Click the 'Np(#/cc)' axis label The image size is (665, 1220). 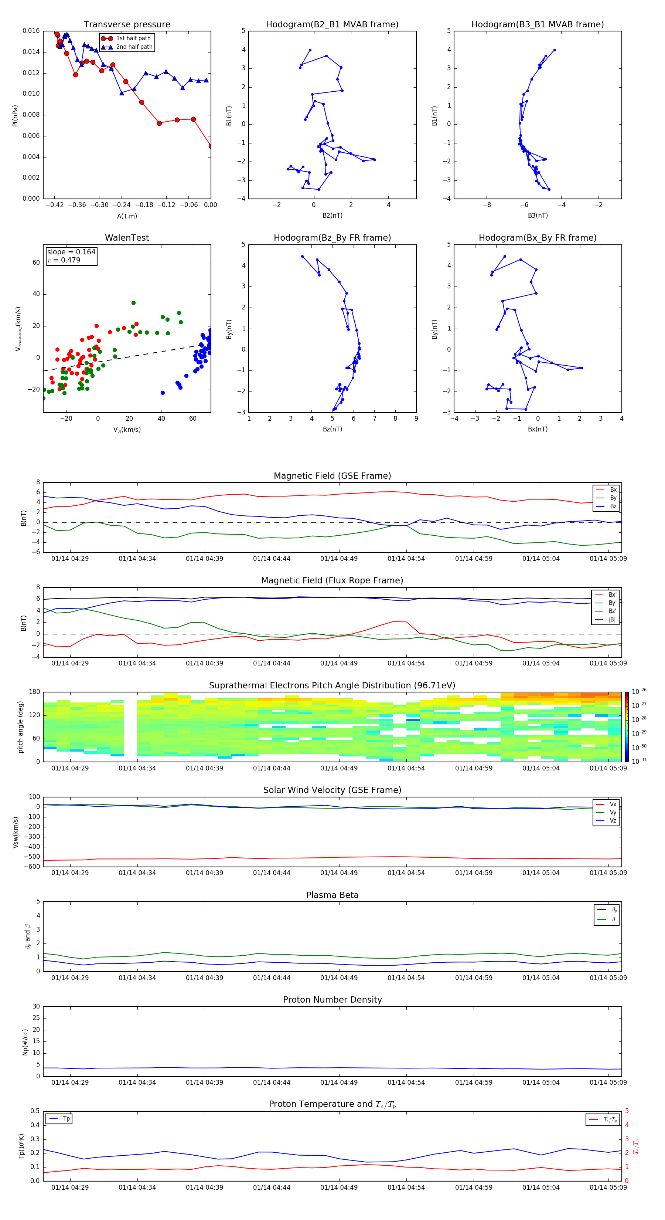click(25, 1042)
